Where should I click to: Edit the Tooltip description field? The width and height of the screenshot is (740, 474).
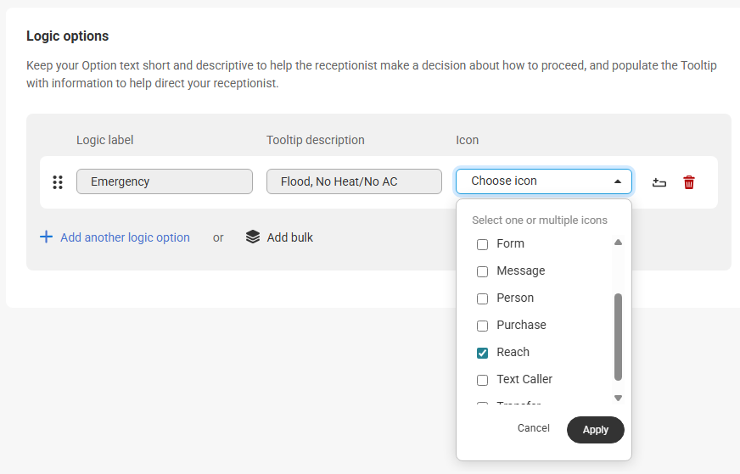click(x=354, y=181)
